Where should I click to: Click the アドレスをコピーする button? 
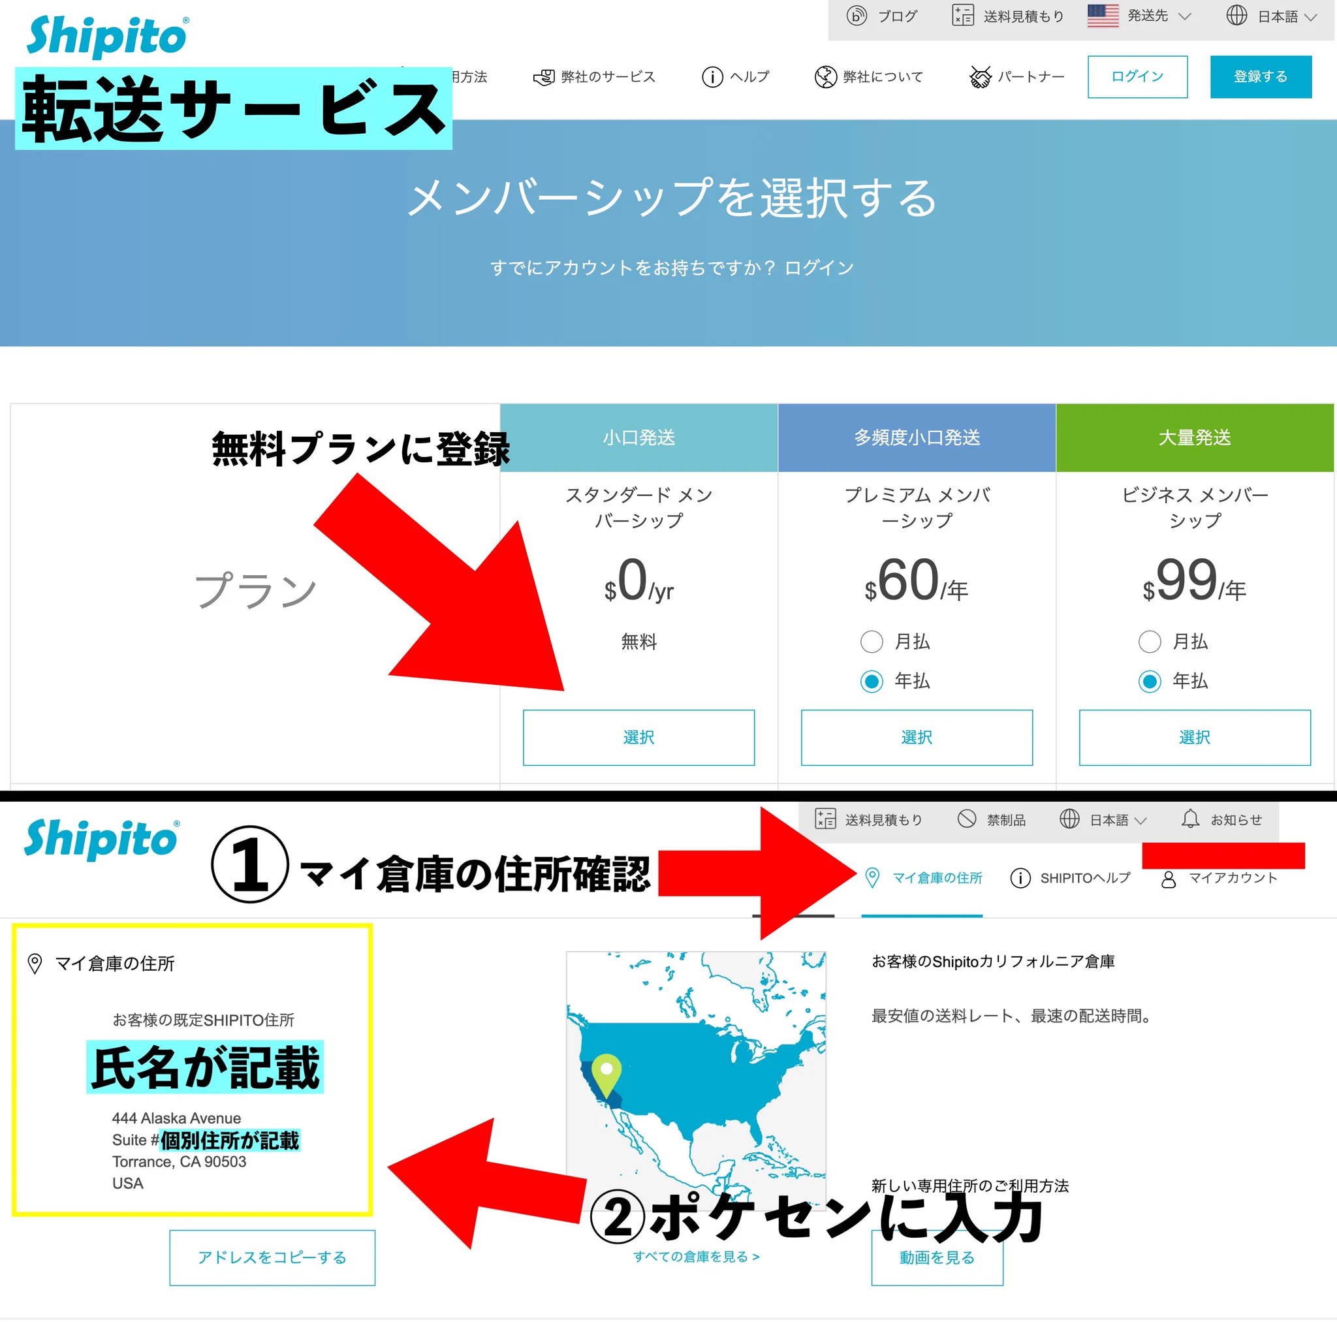272,1257
